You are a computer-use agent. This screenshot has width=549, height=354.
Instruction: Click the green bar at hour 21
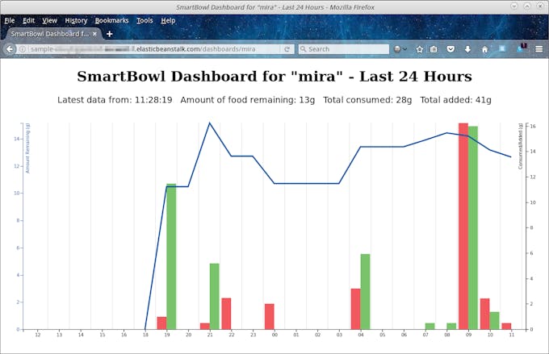(214, 296)
